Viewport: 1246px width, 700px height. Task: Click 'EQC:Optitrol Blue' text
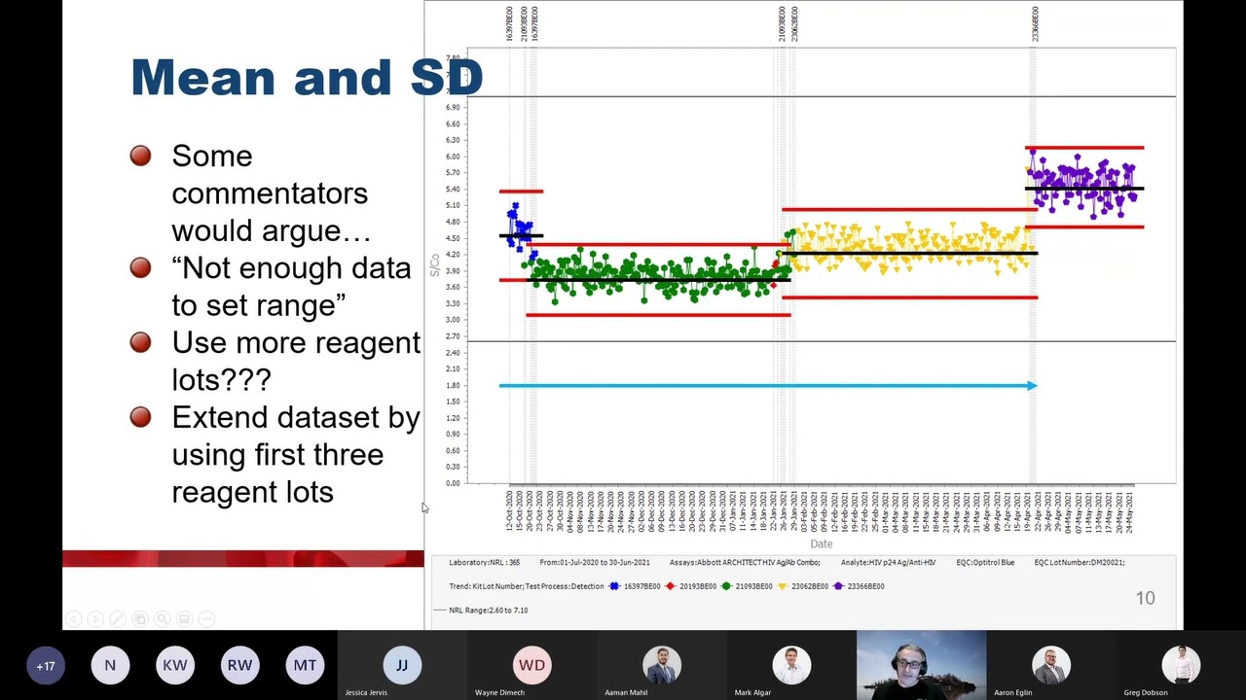[x=985, y=563]
